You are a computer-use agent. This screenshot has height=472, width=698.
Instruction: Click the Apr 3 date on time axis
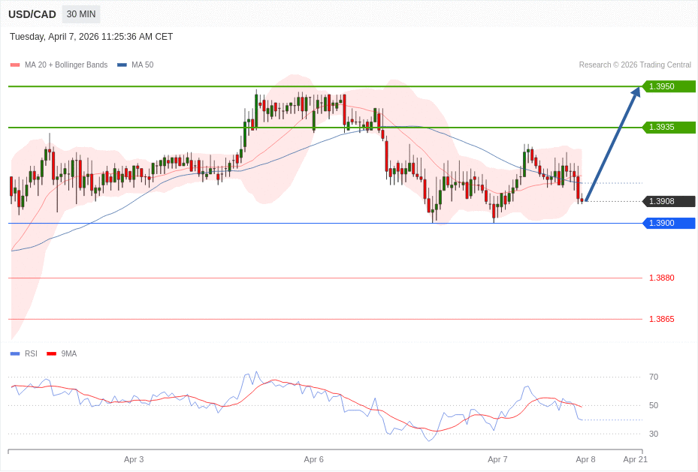pyautogui.click(x=134, y=459)
